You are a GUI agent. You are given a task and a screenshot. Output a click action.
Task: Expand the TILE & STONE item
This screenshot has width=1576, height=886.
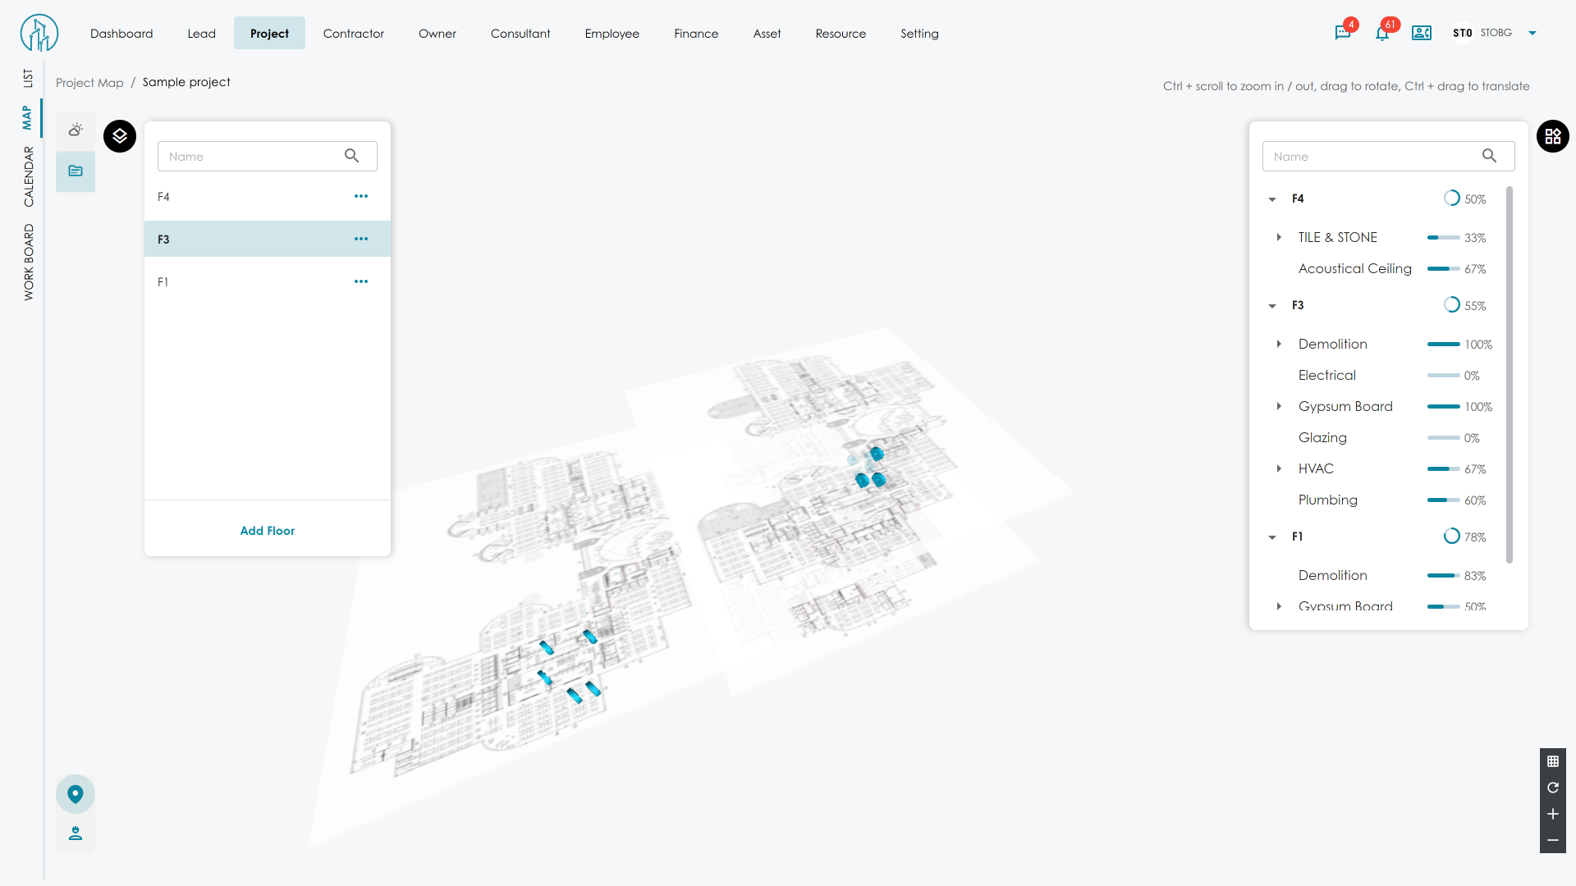point(1279,237)
